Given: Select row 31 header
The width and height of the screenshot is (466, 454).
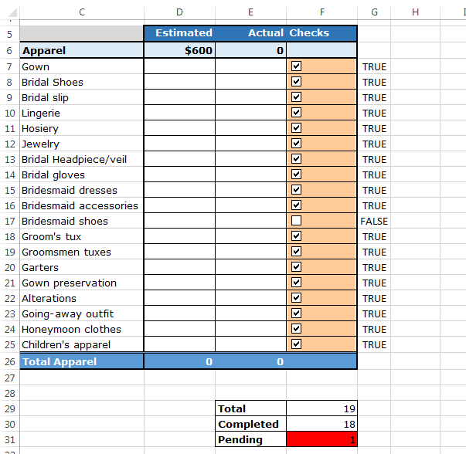Looking at the screenshot, I should point(9,439).
